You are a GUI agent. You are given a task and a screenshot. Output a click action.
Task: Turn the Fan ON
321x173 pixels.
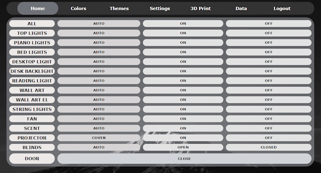point(183,119)
